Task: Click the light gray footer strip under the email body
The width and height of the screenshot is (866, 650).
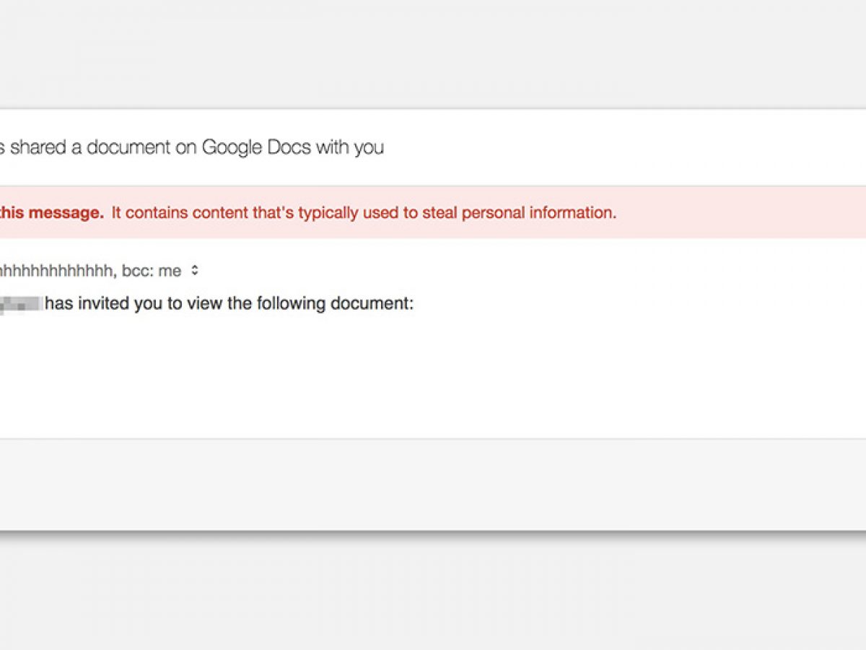Action: coord(433,484)
